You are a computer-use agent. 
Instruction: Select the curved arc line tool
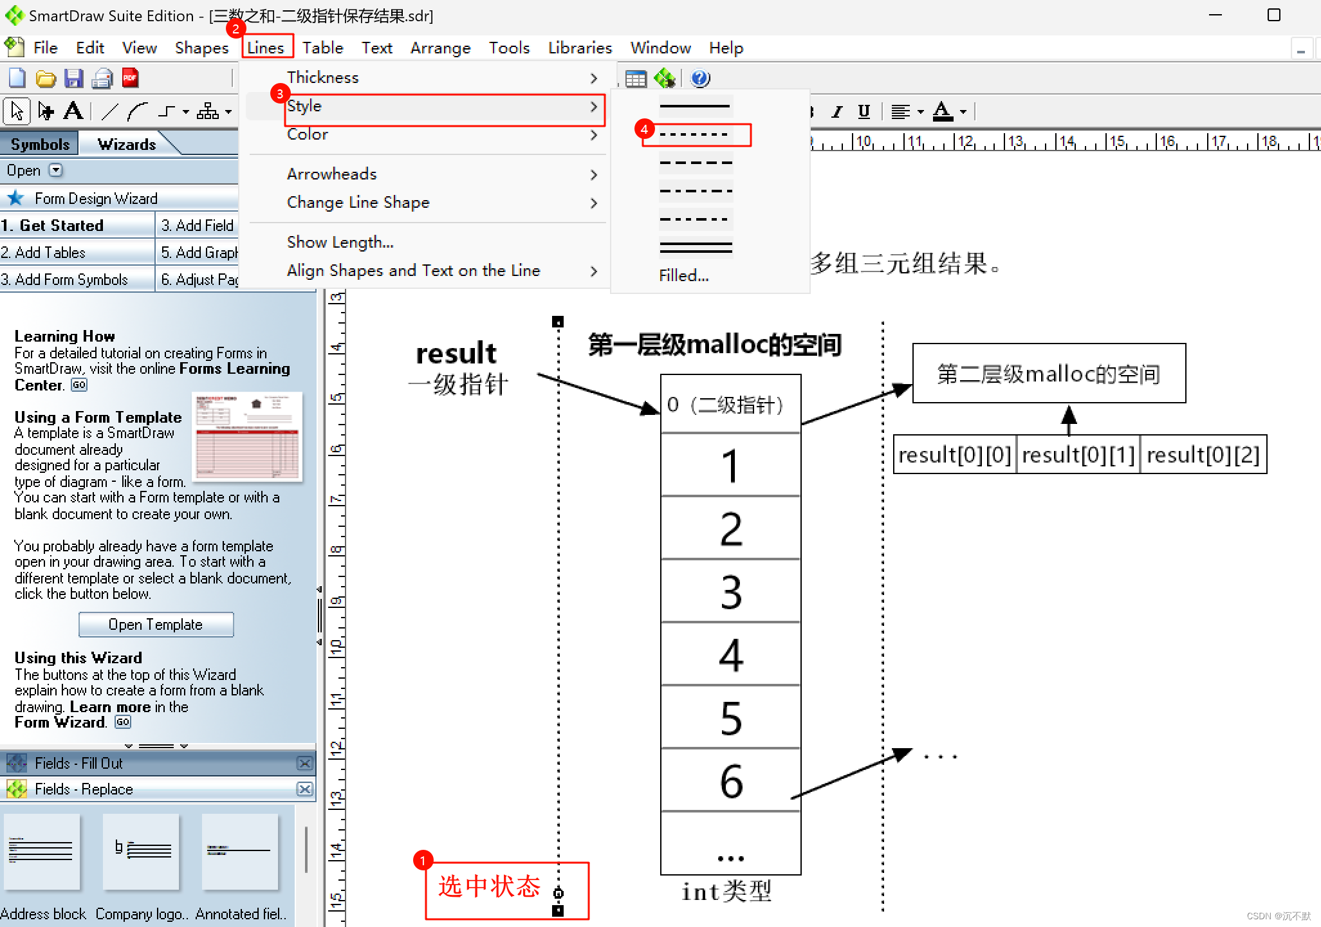click(137, 112)
